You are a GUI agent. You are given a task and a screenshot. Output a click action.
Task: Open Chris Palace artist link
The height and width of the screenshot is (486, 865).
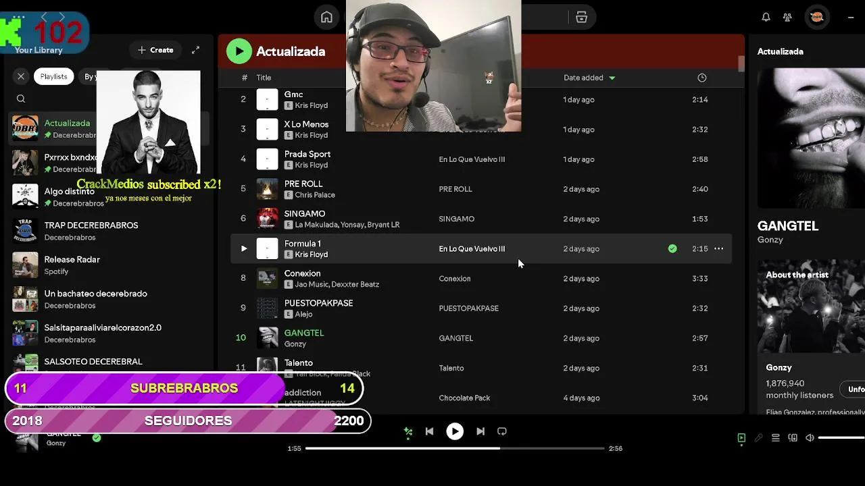pos(315,195)
